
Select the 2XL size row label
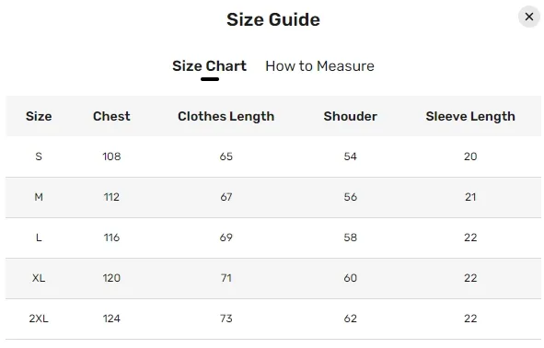(x=39, y=319)
